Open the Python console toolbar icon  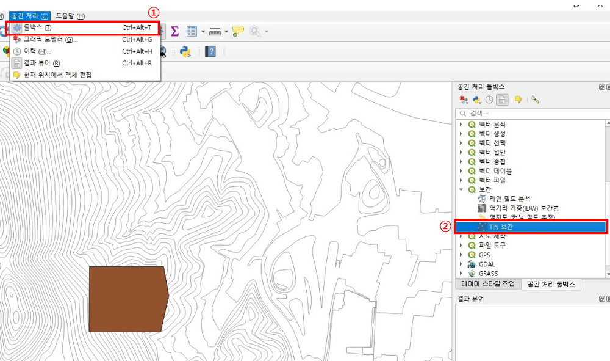(x=185, y=51)
